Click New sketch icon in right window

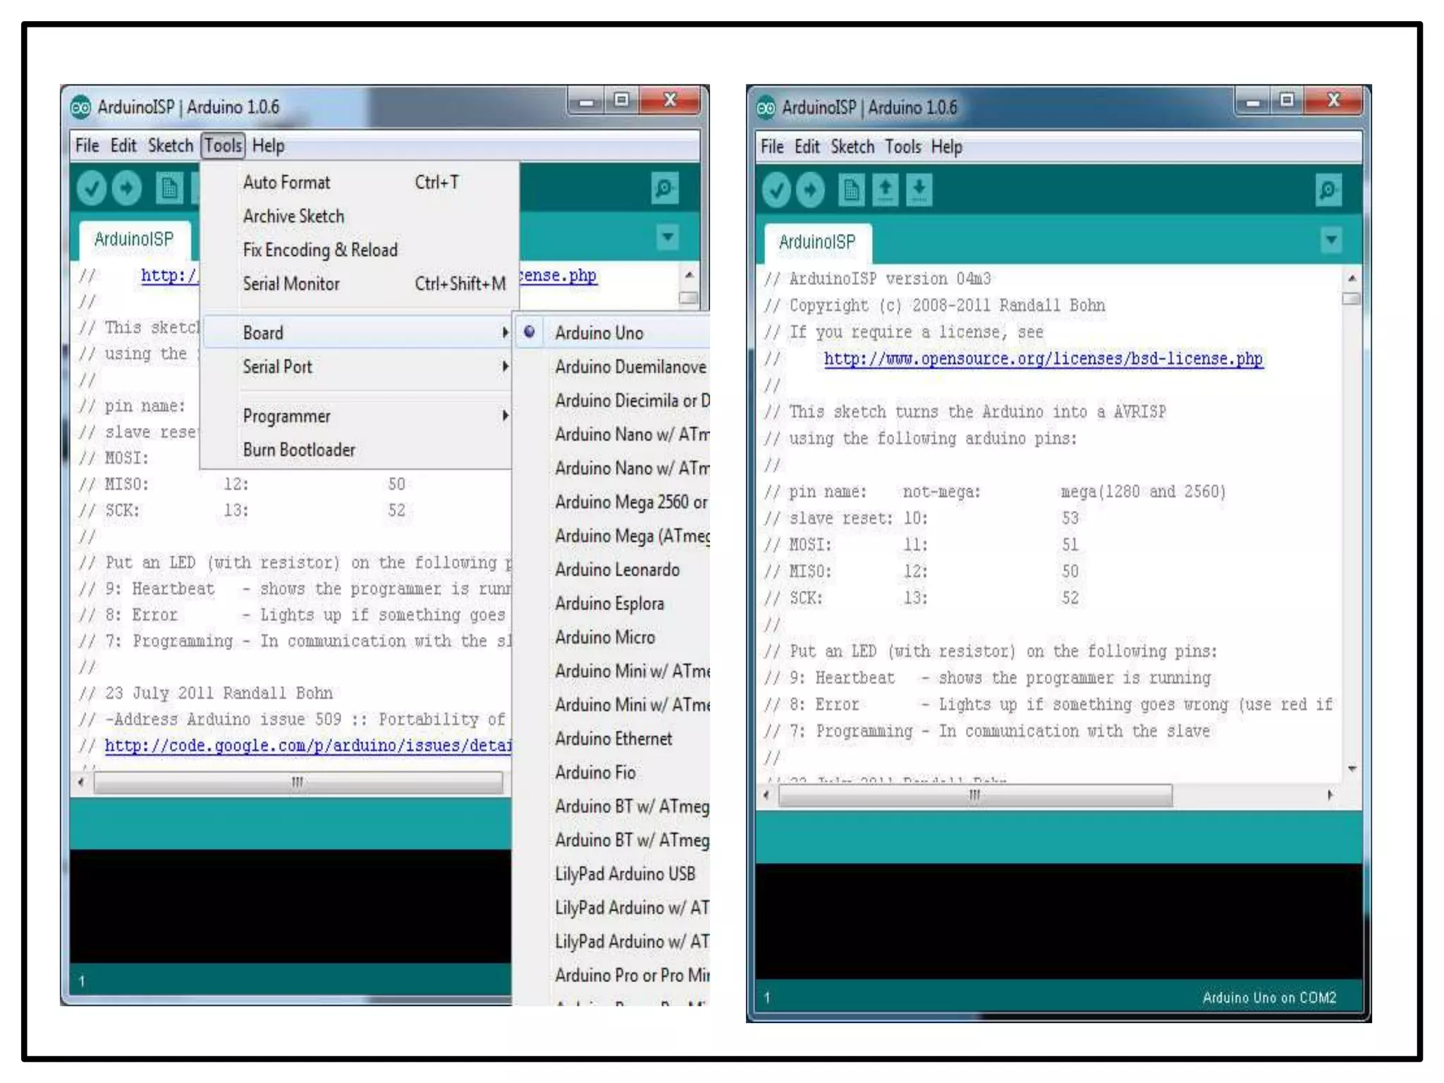click(x=851, y=190)
